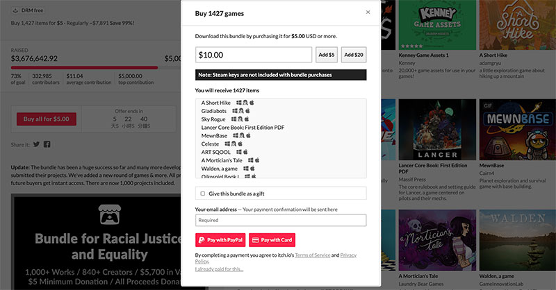556x290 pixels.
Task: Open A Short Hike title link on page
Action: 493,56
